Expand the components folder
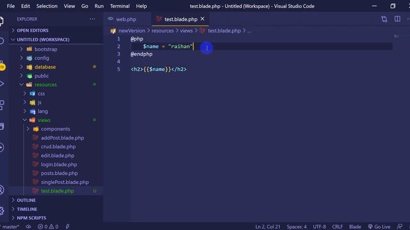Screen dimensions: 410x230 56,129
